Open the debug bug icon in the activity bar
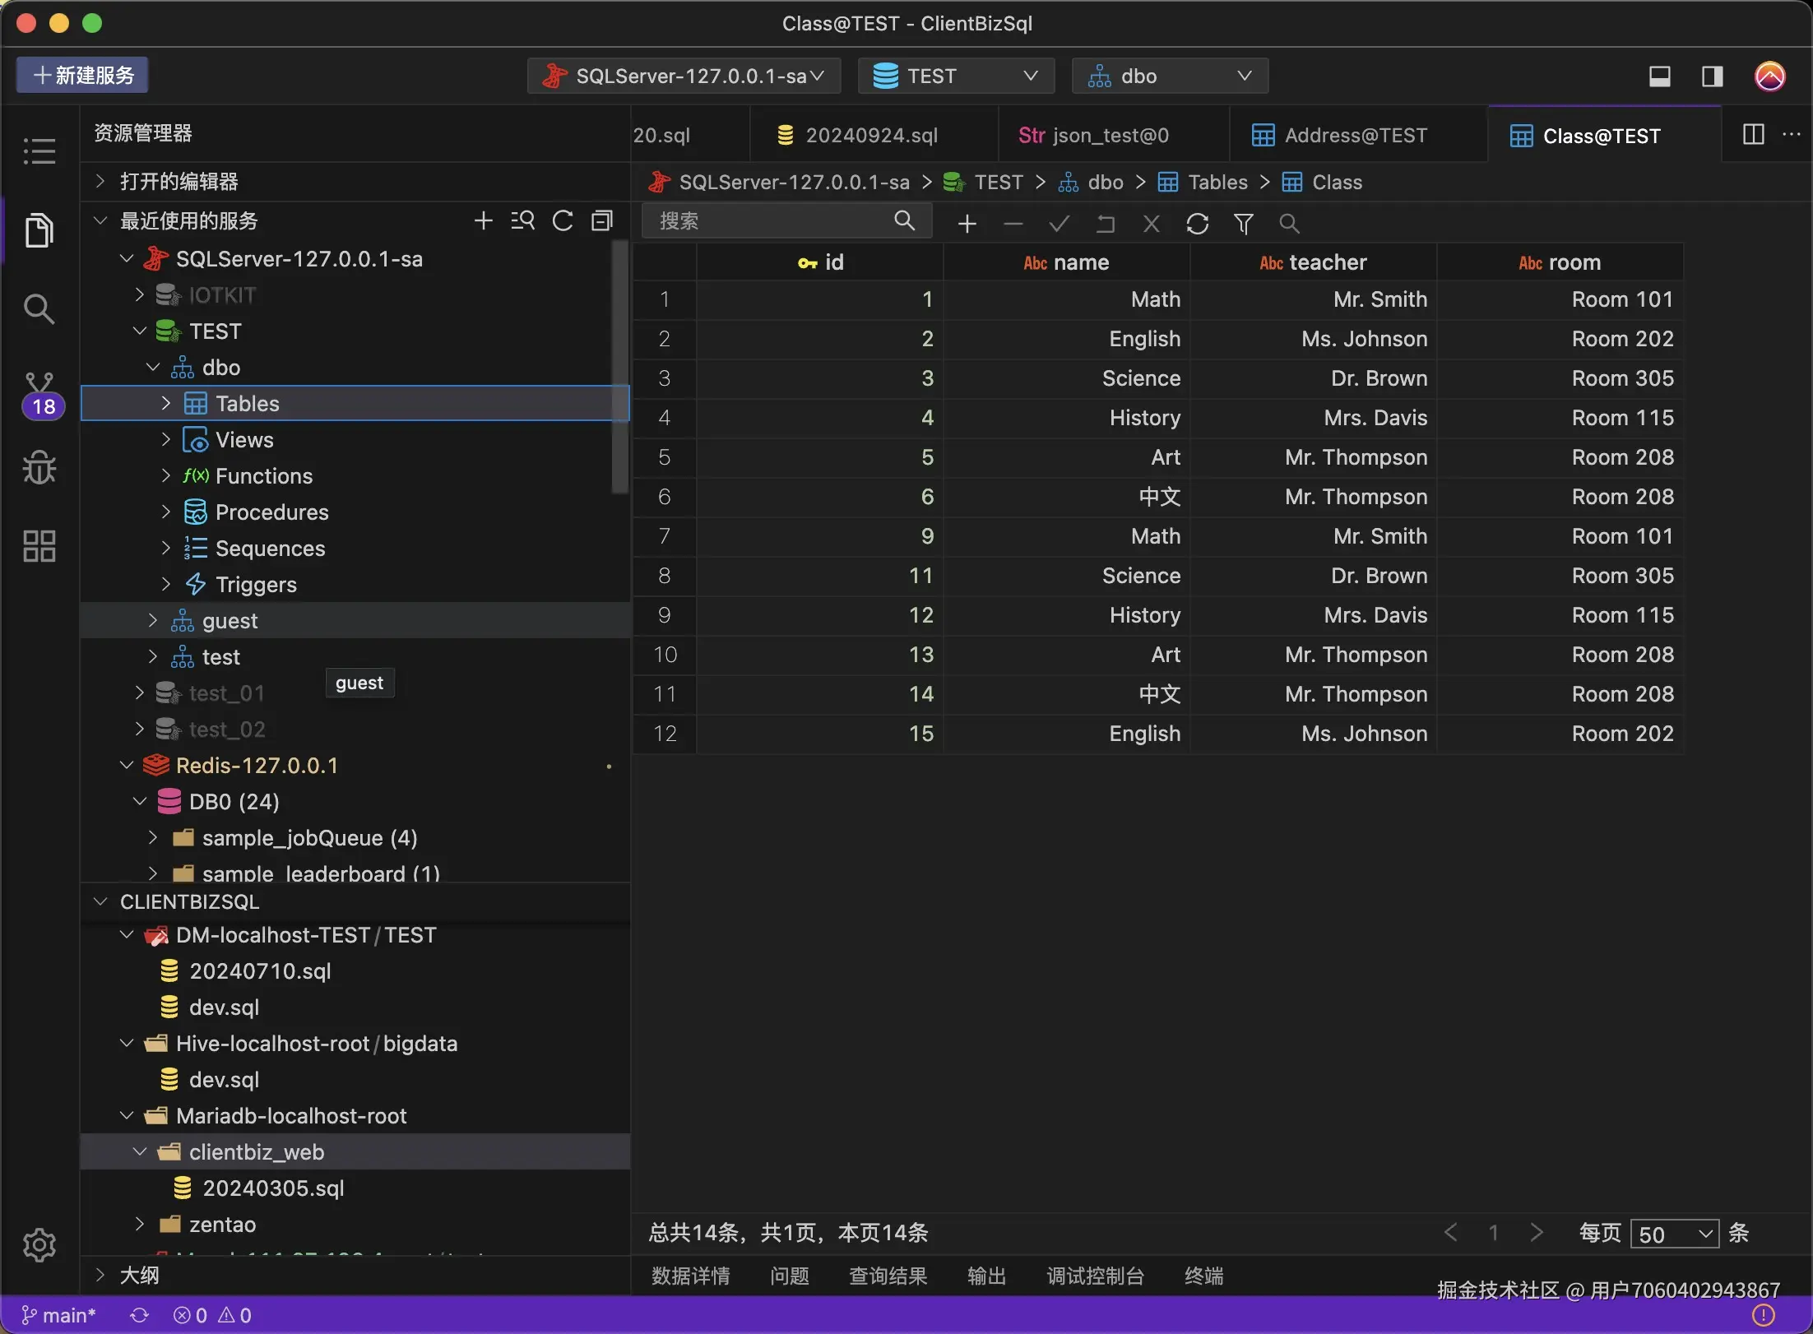Screen dimensions: 1813x1334 pyautogui.click(x=39, y=468)
